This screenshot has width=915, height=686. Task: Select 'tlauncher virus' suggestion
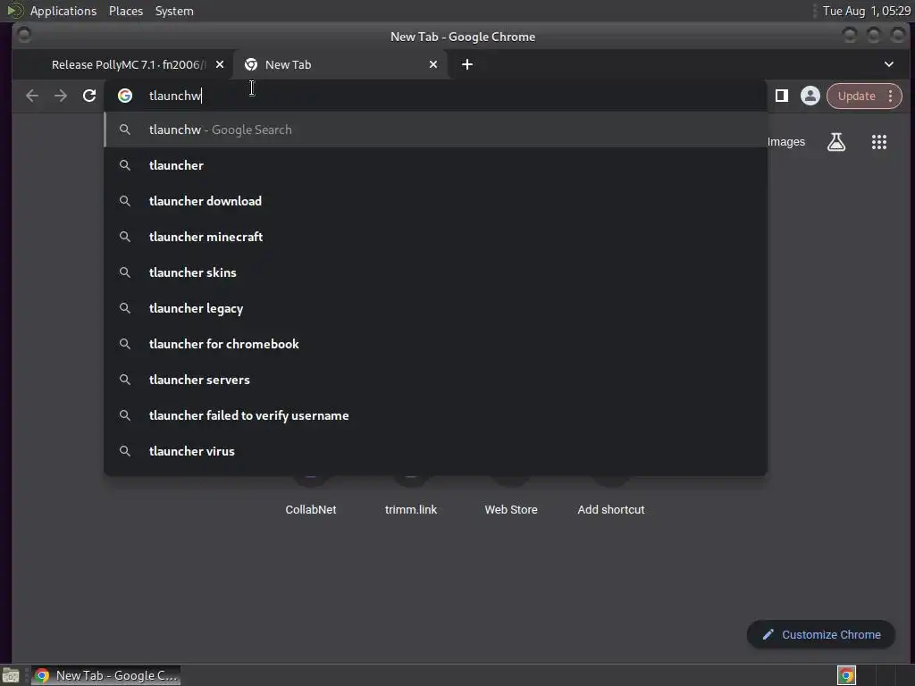pos(435,451)
